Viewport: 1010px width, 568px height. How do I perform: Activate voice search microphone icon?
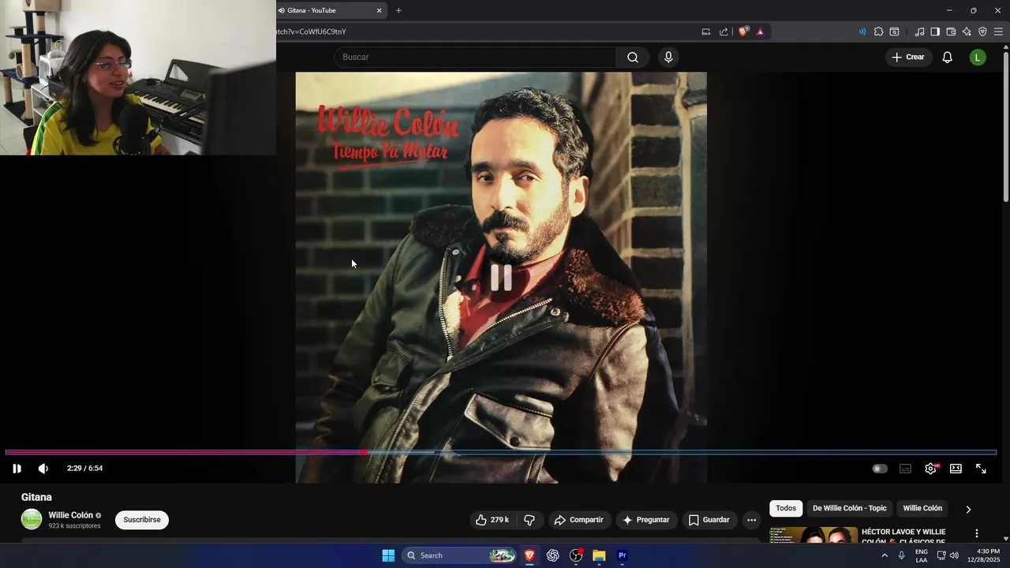[668, 57]
